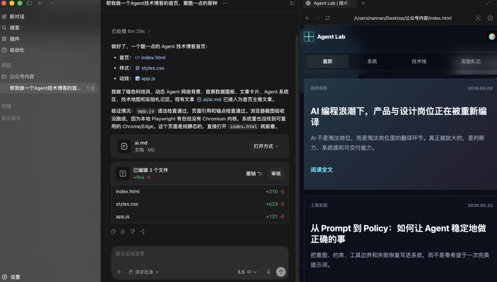Screen dimensions: 497x282
Task: Click the screenshot capture icon in browser bar
Action: [478, 18]
